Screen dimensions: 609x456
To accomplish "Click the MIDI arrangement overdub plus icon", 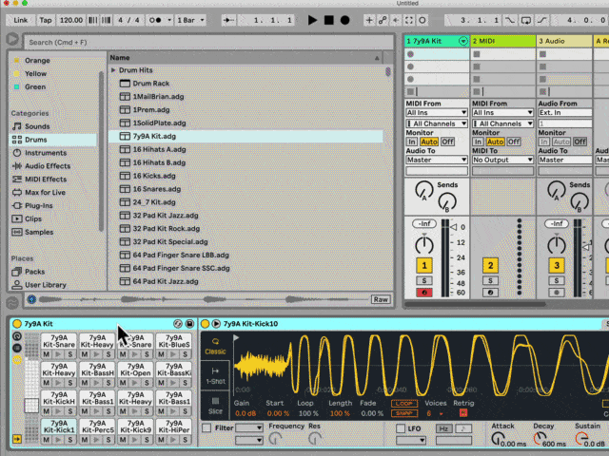I will coord(369,20).
